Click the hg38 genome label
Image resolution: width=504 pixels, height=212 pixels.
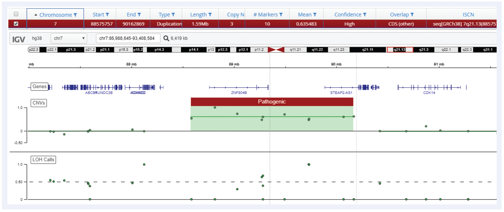click(37, 38)
